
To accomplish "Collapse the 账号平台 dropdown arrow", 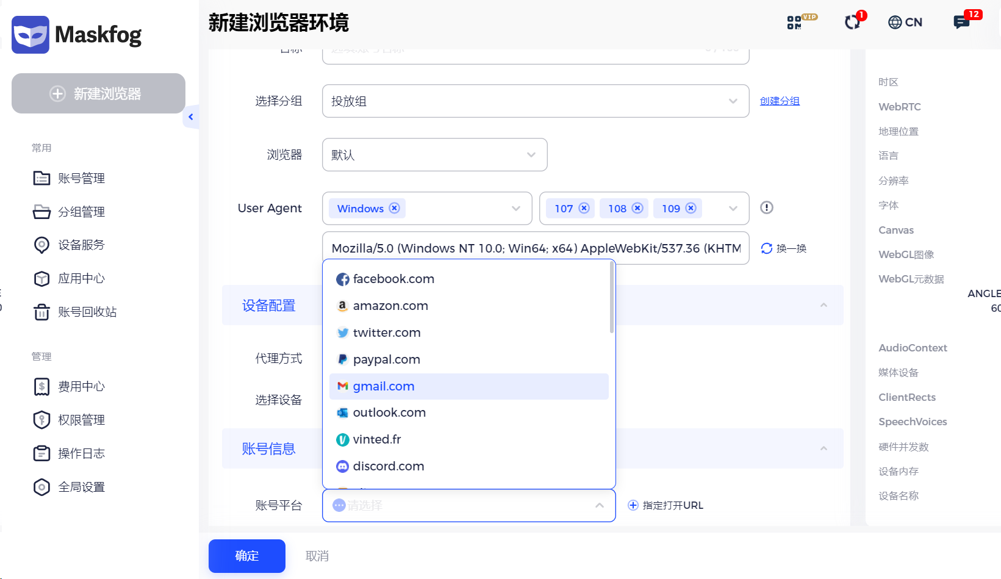I will click(600, 505).
